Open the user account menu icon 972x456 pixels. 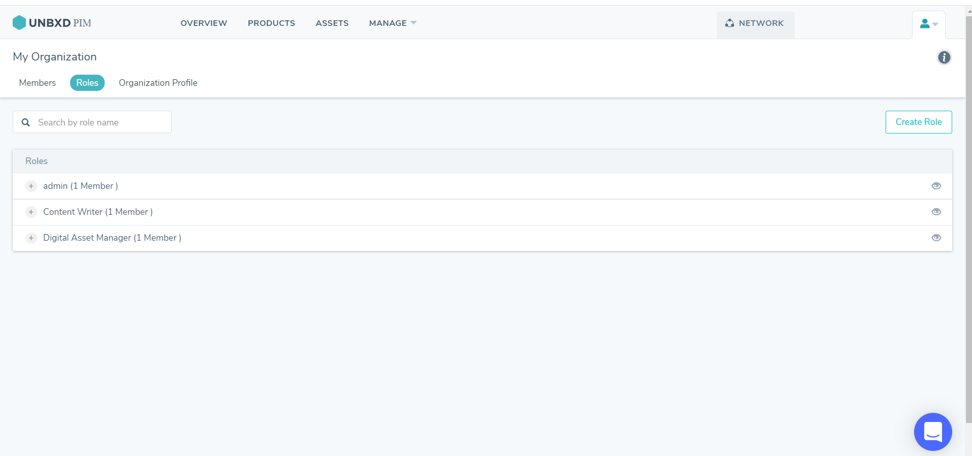[x=928, y=24]
